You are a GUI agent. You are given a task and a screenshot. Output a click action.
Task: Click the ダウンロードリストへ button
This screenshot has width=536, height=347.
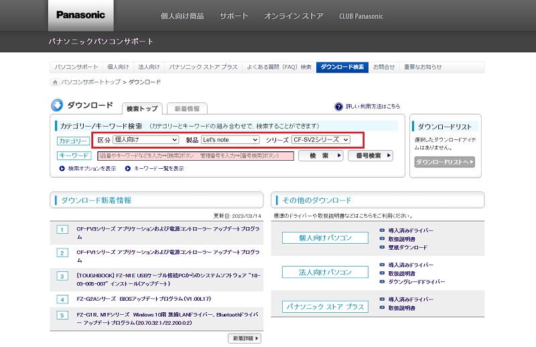tap(445, 162)
